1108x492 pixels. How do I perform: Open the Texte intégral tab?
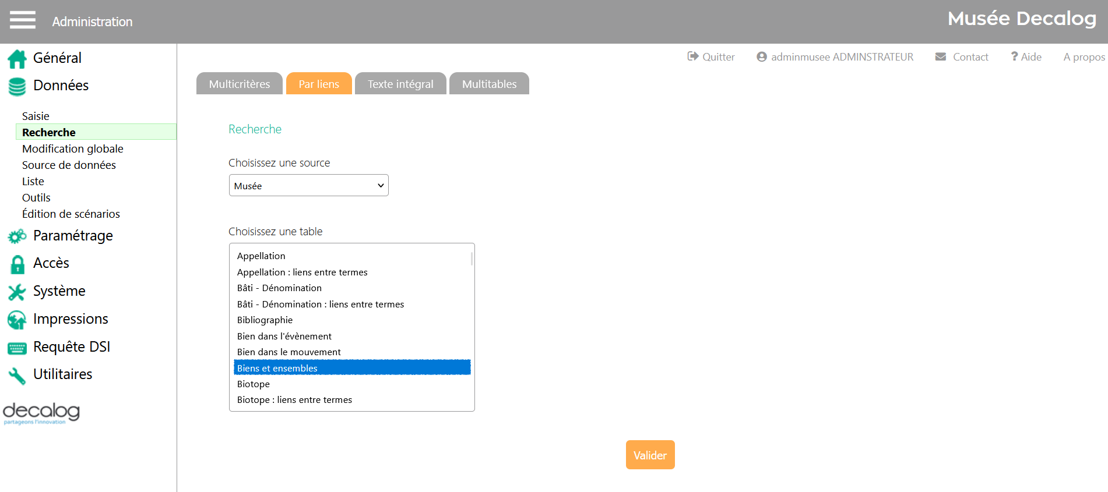point(400,84)
